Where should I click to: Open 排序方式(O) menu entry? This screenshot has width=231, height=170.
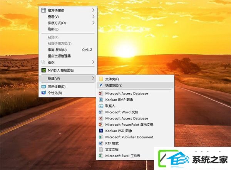tap(68, 23)
